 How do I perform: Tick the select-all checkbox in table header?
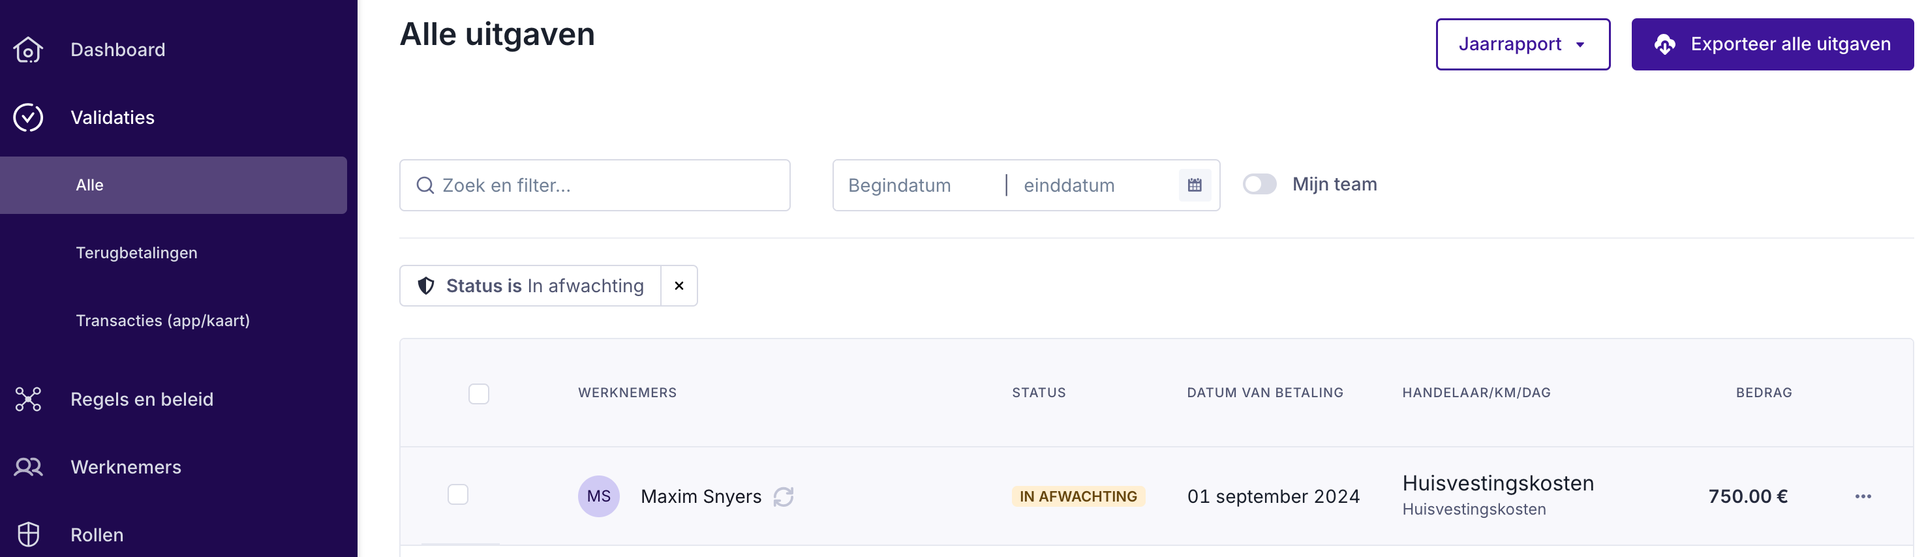[x=478, y=393]
